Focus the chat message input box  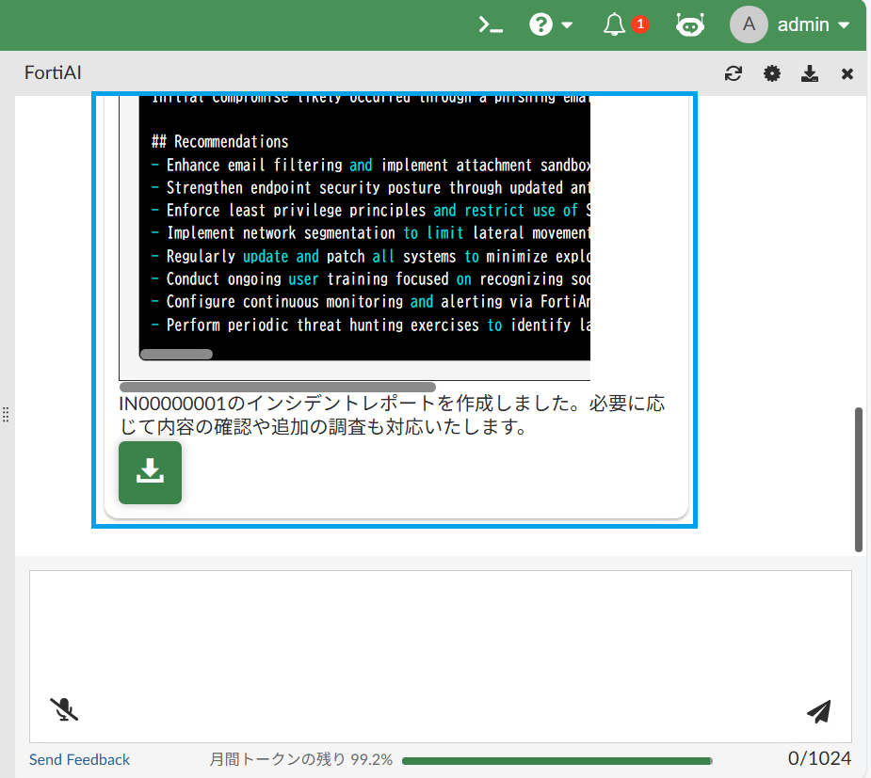440,630
